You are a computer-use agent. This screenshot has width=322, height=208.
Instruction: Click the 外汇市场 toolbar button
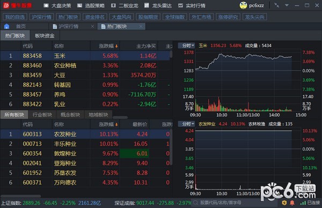tap(201, 17)
